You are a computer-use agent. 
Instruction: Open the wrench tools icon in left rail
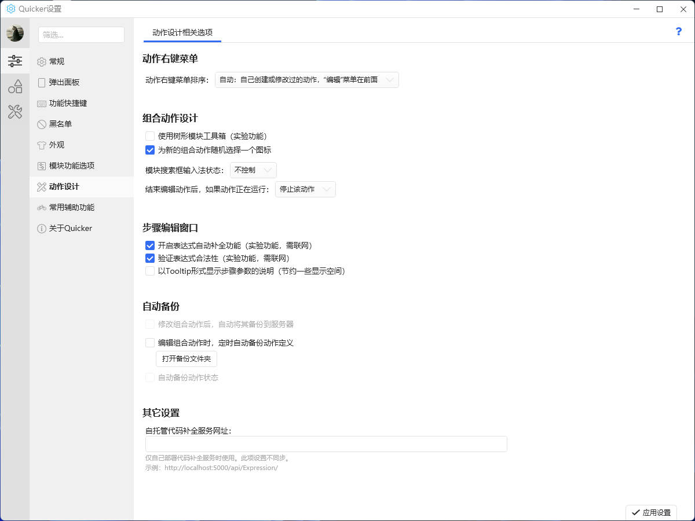pyautogui.click(x=15, y=112)
